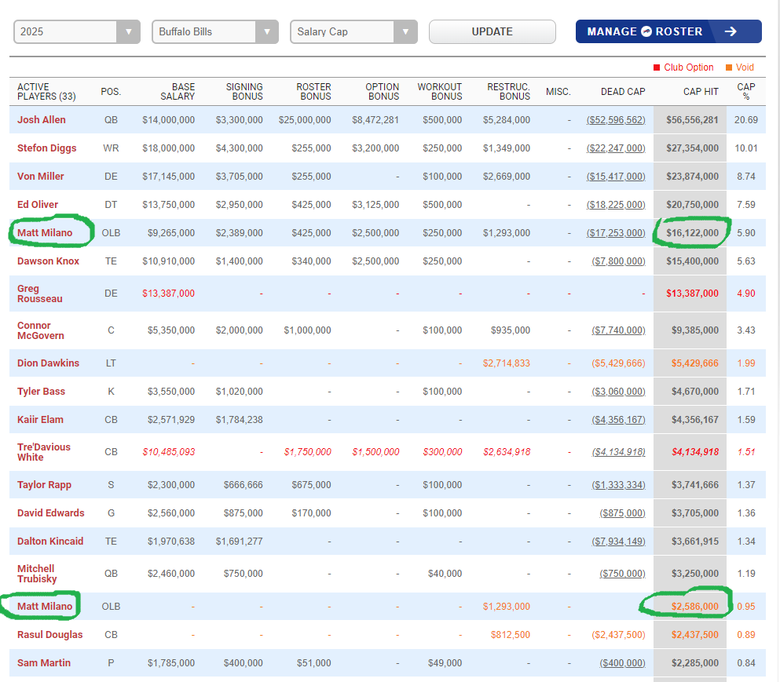780x682 pixels.
Task: Sort by the MISC. column header
Action: point(558,92)
